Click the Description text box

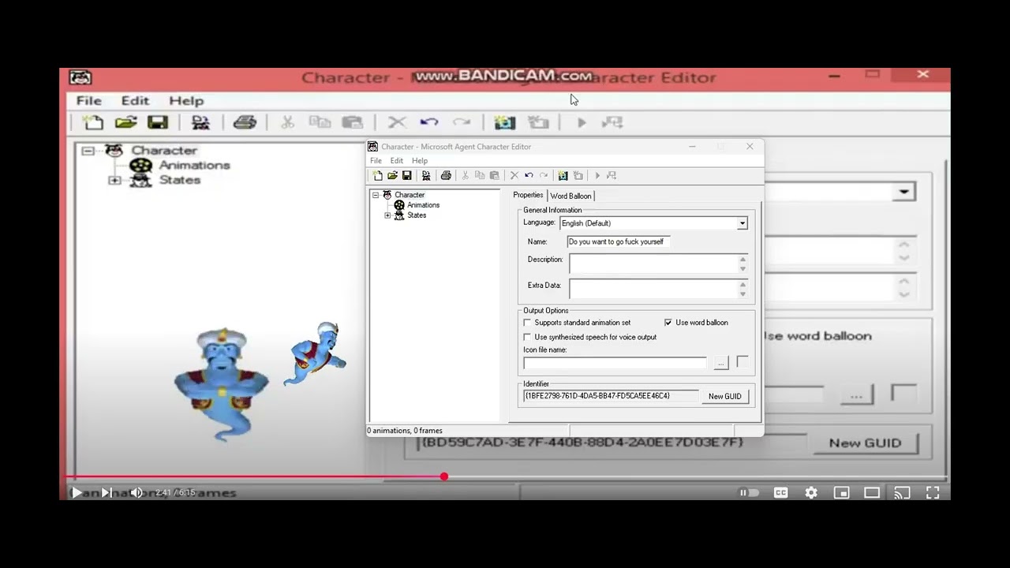[x=653, y=263]
